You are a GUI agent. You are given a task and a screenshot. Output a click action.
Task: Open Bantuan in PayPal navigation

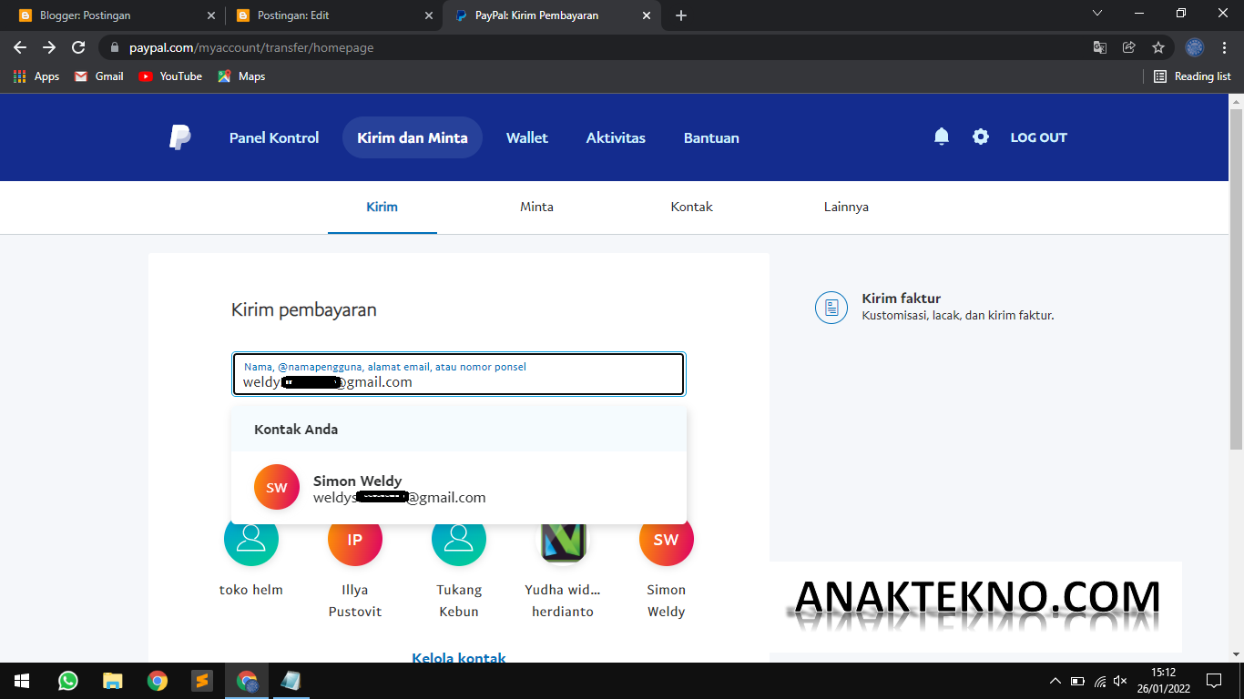tap(711, 137)
